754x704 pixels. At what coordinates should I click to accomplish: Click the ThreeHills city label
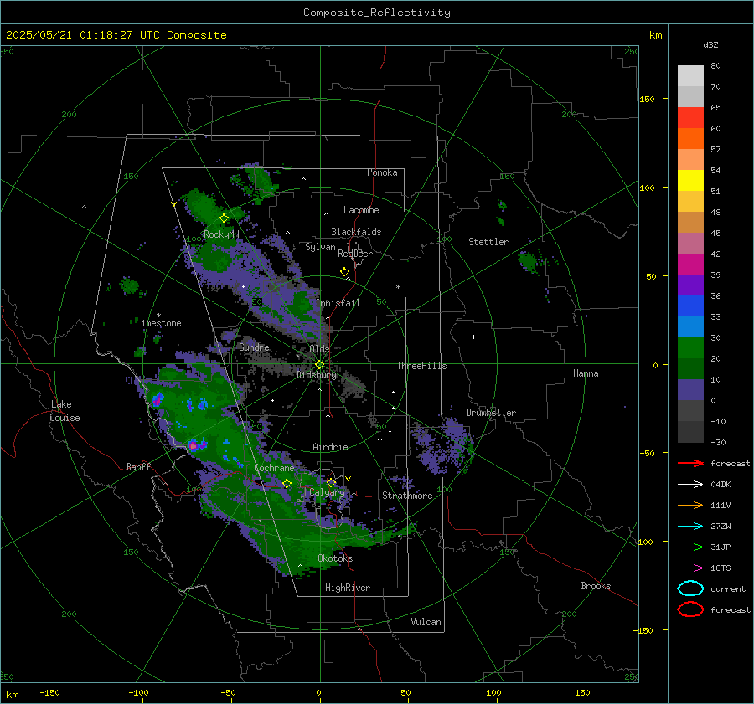421,366
